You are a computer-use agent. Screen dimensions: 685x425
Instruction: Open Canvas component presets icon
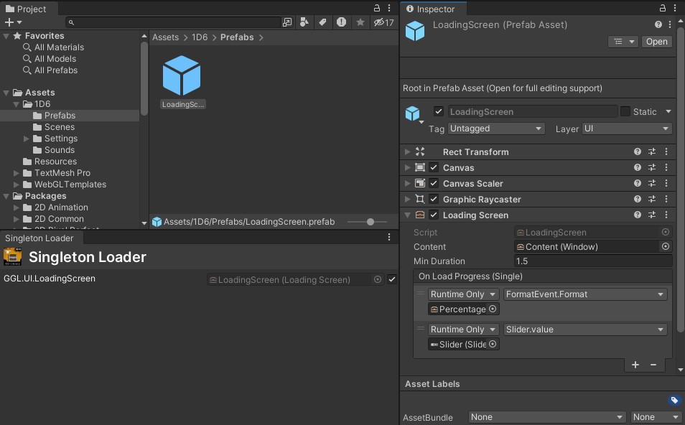pyautogui.click(x=652, y=167)
